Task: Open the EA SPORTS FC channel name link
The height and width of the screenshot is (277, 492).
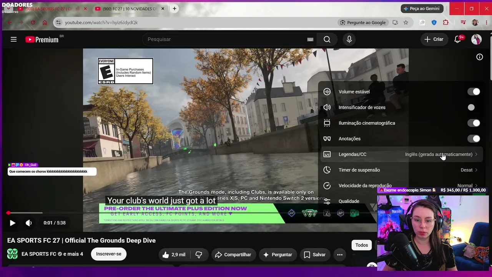Action: click(x=39, y=254)
